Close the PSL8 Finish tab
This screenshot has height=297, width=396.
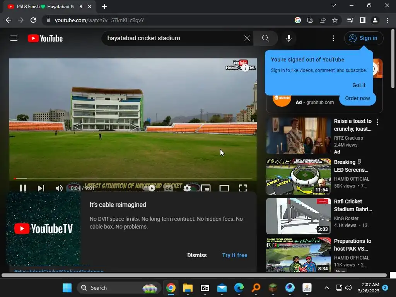(x=90, y=7)
